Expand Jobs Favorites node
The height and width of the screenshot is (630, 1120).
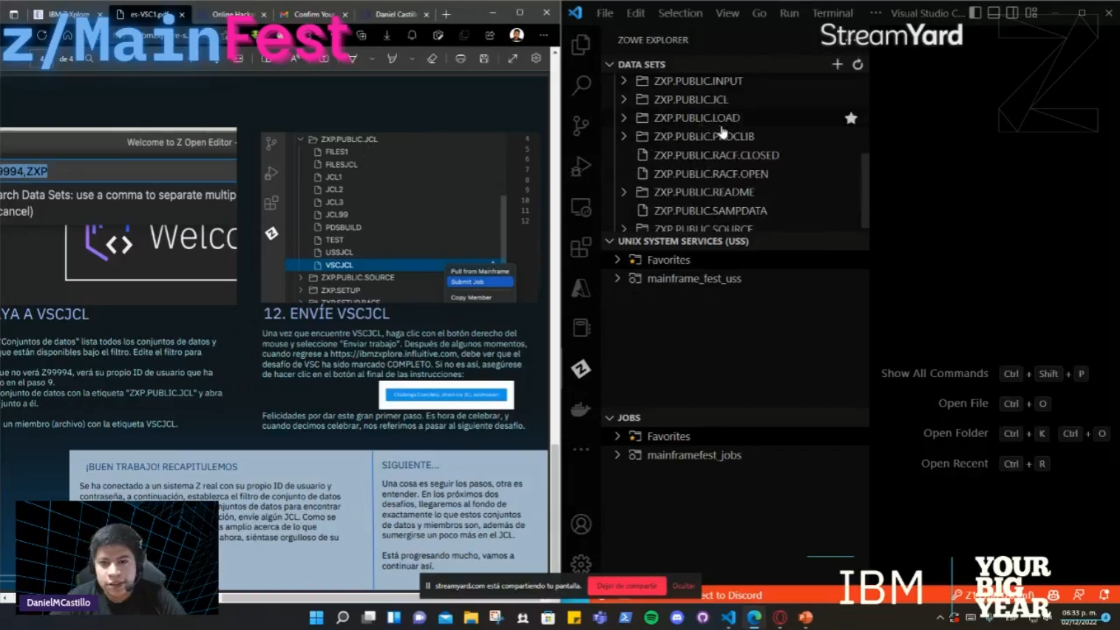point(617,436)
